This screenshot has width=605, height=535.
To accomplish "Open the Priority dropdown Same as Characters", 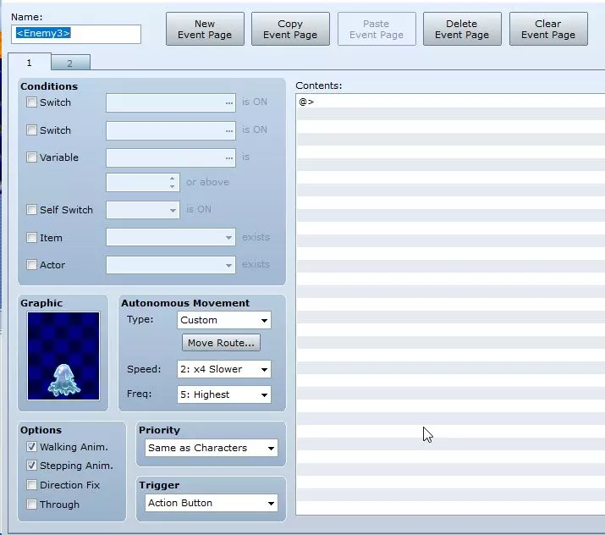I will pyautogui.click(x=212, y=448).
